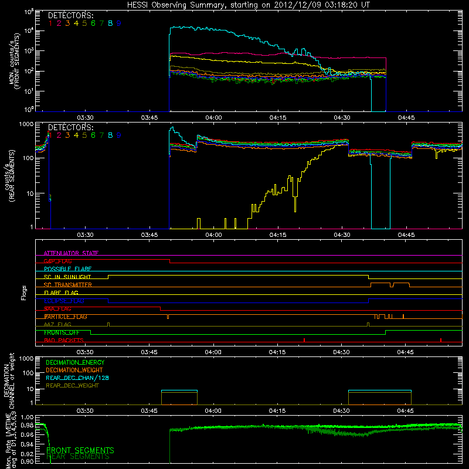Screen dimensions: 469x469
Task: Click 03:30 tick under rear segments plot
Action: coord(85,235)
